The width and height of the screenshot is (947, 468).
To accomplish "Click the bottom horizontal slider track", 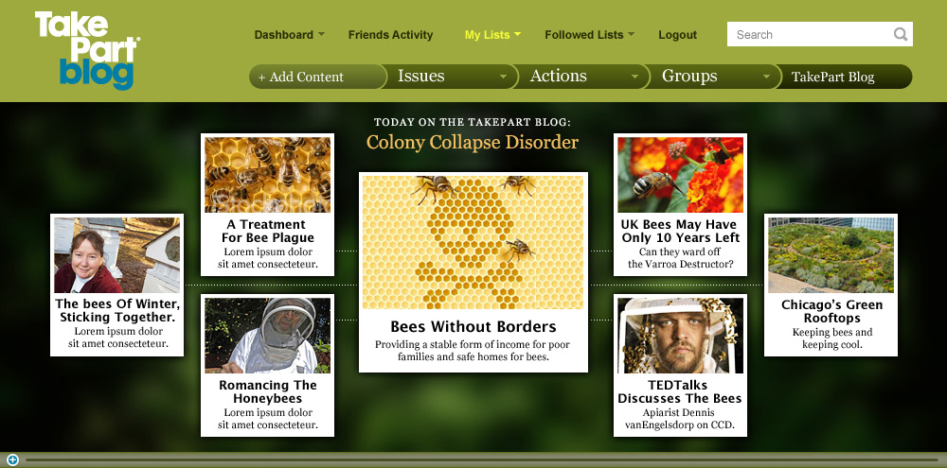I will (x=481, y=460).
